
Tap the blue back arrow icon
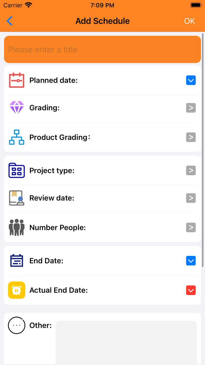click(x=10, y=21)
